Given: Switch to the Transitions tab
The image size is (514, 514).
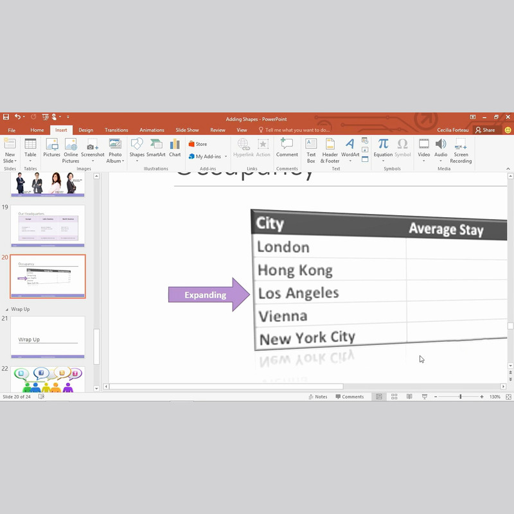Looking at the screenshot, I should [x=116, y=130].
